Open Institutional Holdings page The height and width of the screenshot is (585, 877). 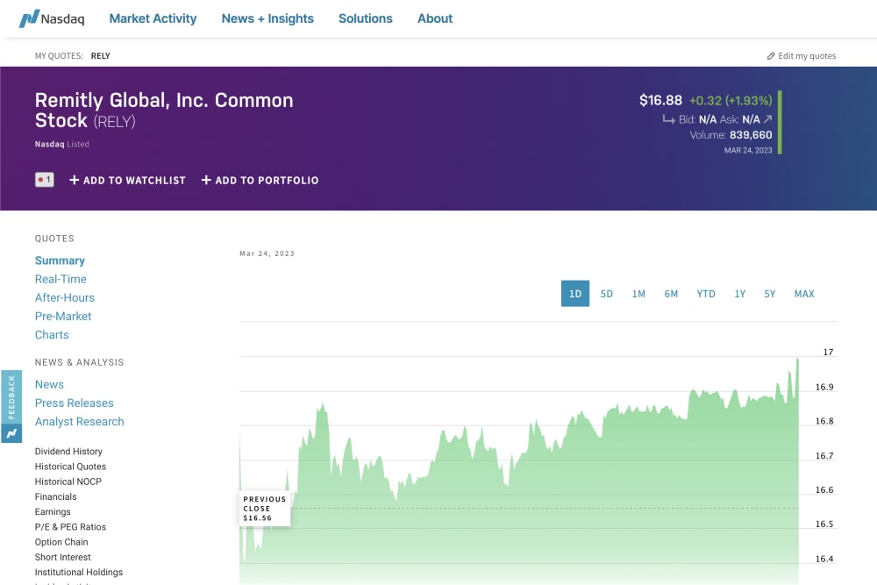(78, 572)
